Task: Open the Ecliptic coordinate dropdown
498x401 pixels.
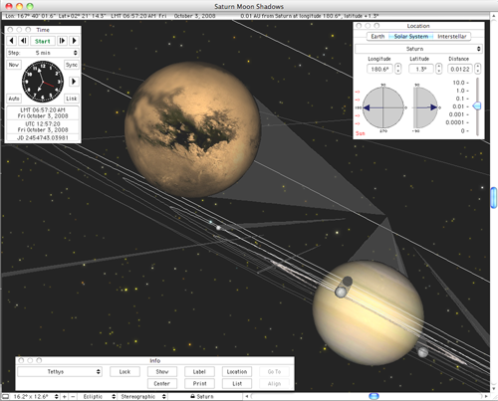Action: 99,396
